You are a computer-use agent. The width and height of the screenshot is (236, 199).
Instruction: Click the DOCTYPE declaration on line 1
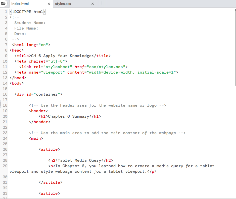point(26,12)
